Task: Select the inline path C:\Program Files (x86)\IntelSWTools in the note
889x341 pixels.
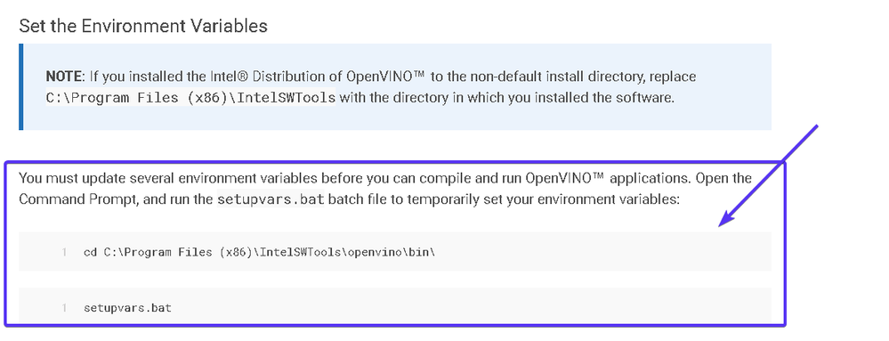Action: (190, 98)
